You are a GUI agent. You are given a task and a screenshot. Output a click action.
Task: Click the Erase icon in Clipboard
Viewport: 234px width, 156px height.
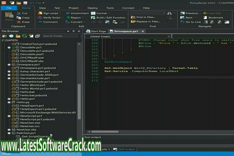coord(19,22)
